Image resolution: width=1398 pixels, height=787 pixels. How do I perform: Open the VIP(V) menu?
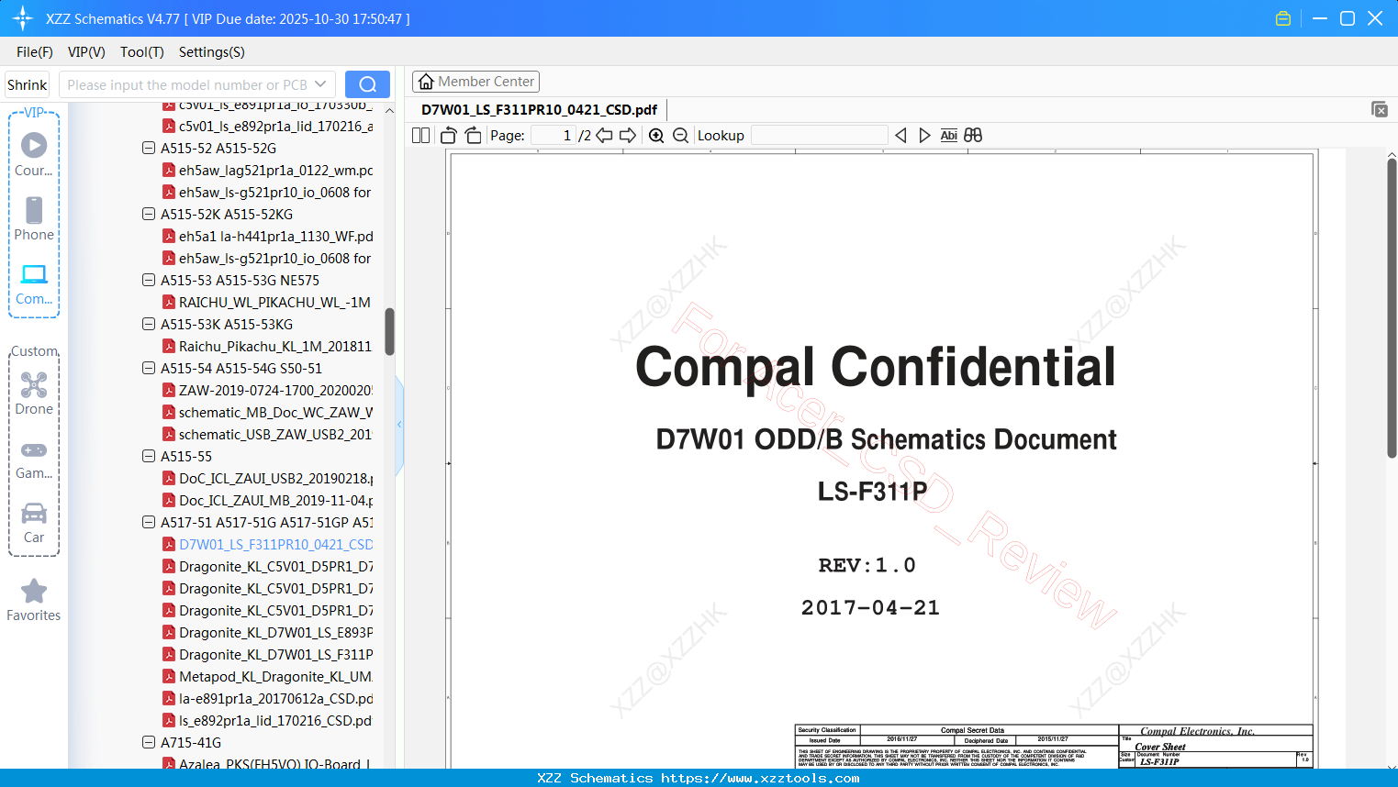[86, 52]
